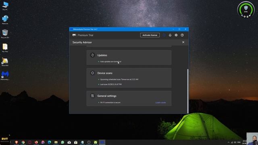This screenshot has width=258, height=145.
Task: Click the Malwarebytes logo in the header
Action: click(x=74, y=35)
